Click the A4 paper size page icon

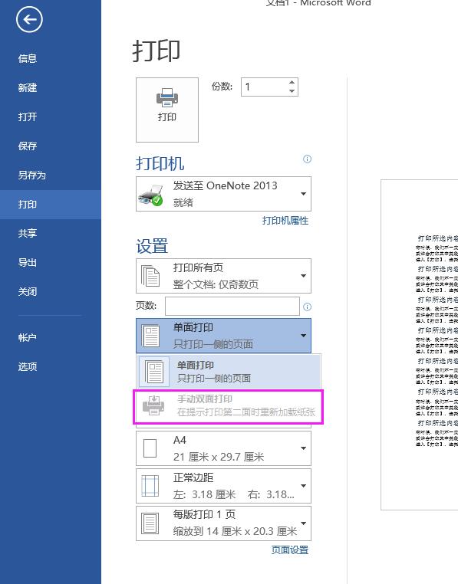[x=150, y=448]
